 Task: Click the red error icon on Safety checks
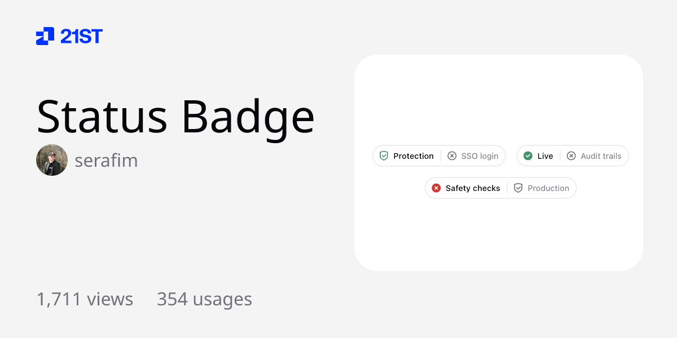[437, 188]
